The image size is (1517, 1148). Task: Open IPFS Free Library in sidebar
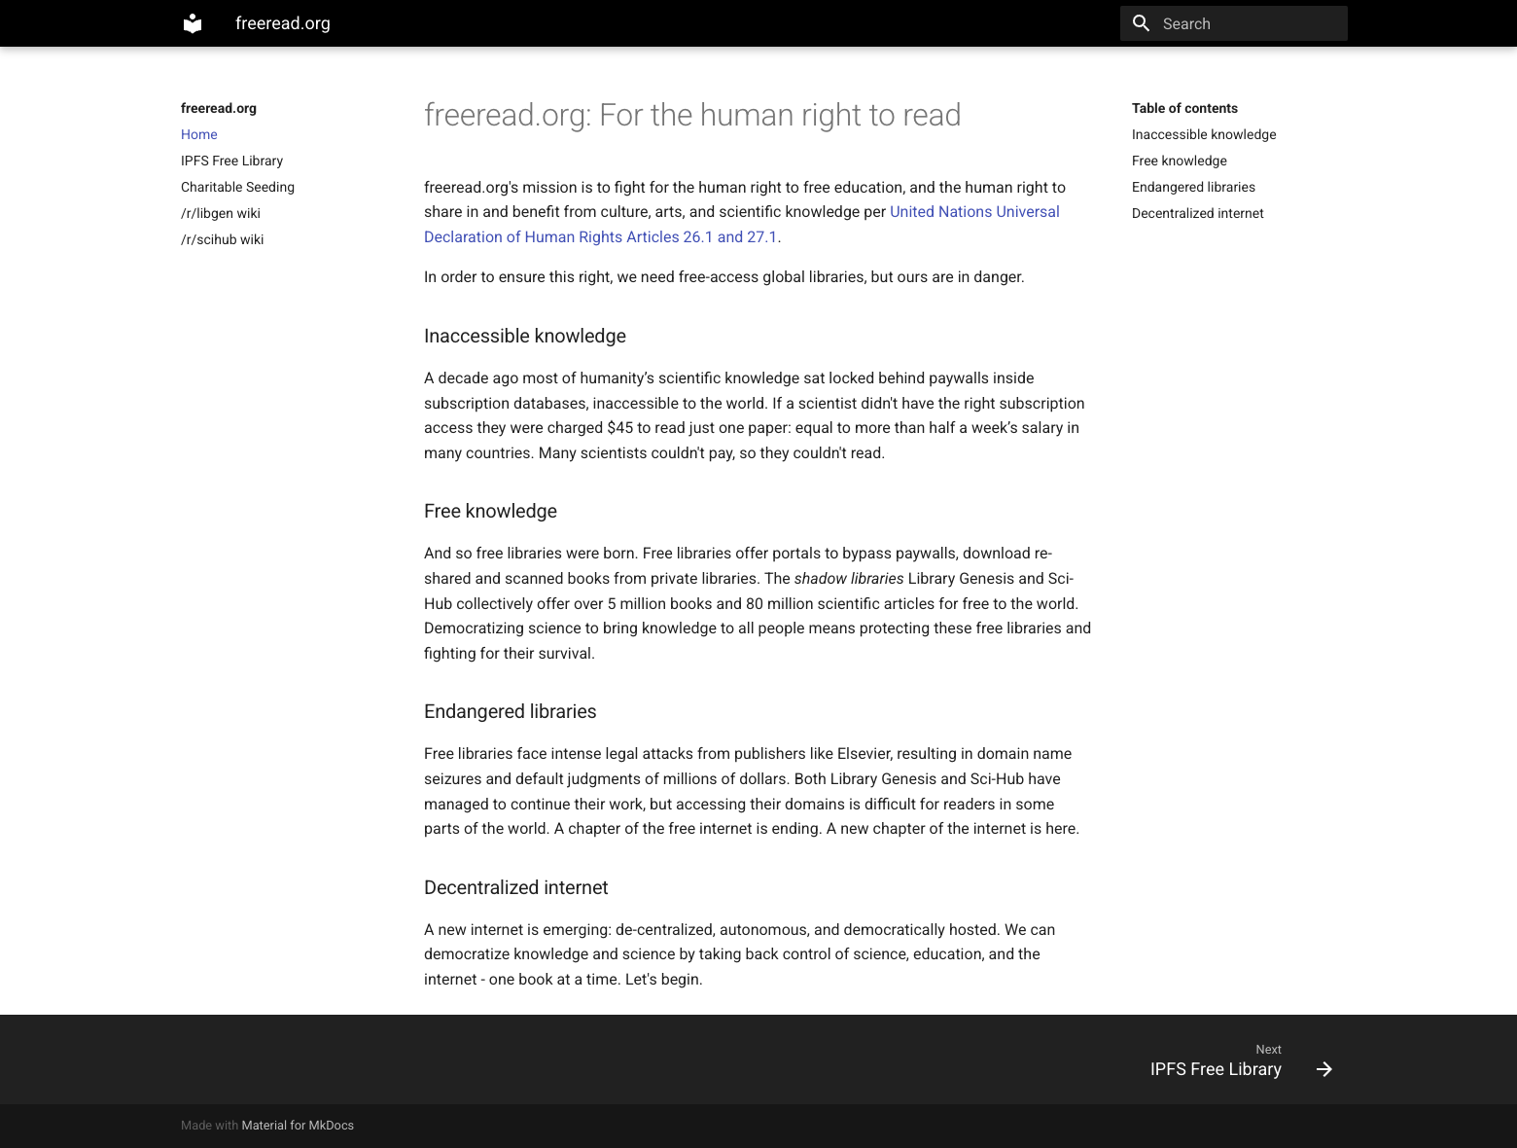(x=231, y=161)
